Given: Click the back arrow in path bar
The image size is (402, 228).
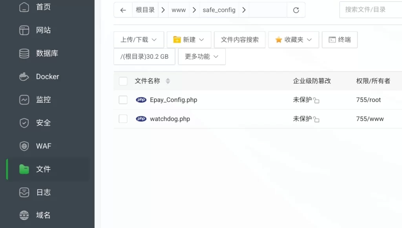Looking at the screenshot, I should pyautogui.click(x=123, y=10).
